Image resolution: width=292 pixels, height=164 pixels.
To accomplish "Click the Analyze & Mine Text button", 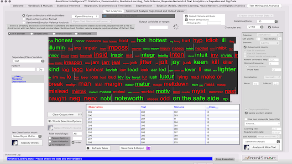I will click(262, 147).
